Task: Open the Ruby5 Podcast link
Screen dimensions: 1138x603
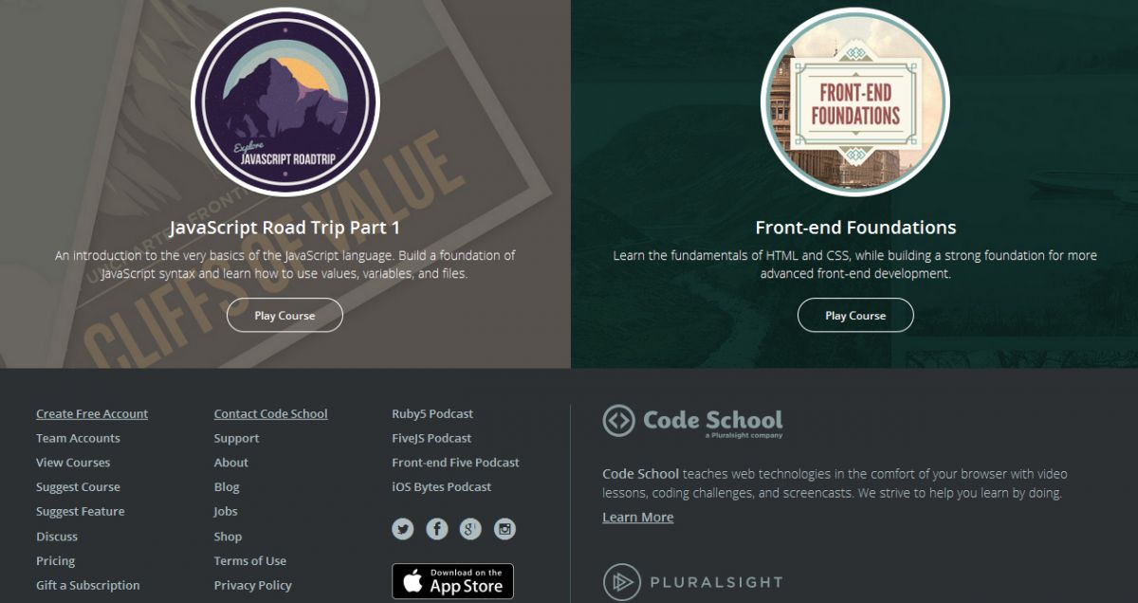Action: point(432,413)
